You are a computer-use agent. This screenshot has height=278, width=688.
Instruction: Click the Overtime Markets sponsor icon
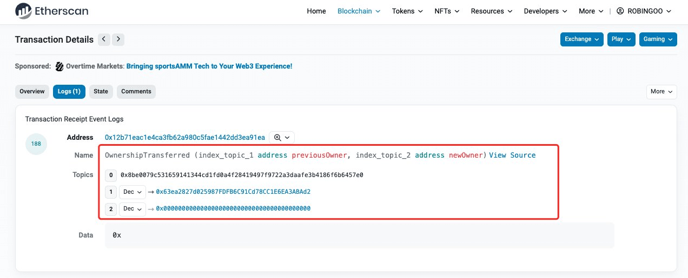tap(59, 66)
